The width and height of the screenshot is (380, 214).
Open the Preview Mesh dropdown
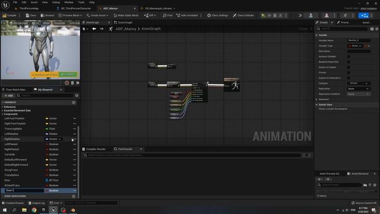pyautogui.click(x=70, y=15)
